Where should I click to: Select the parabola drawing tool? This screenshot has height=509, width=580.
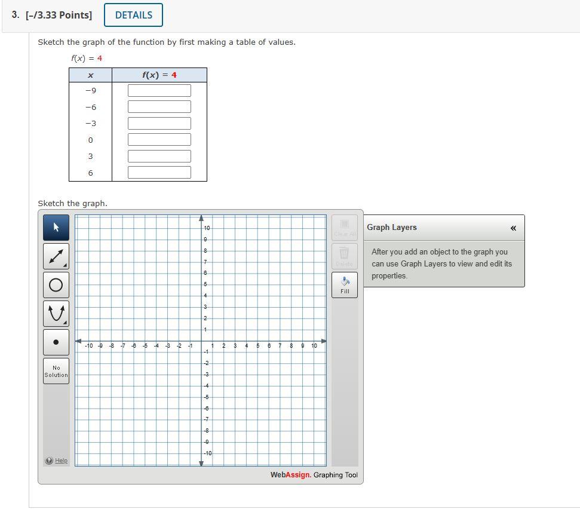pyautogui.click(x=56, y=313)
